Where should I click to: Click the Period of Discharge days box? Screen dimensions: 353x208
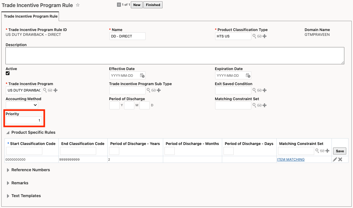145,105
